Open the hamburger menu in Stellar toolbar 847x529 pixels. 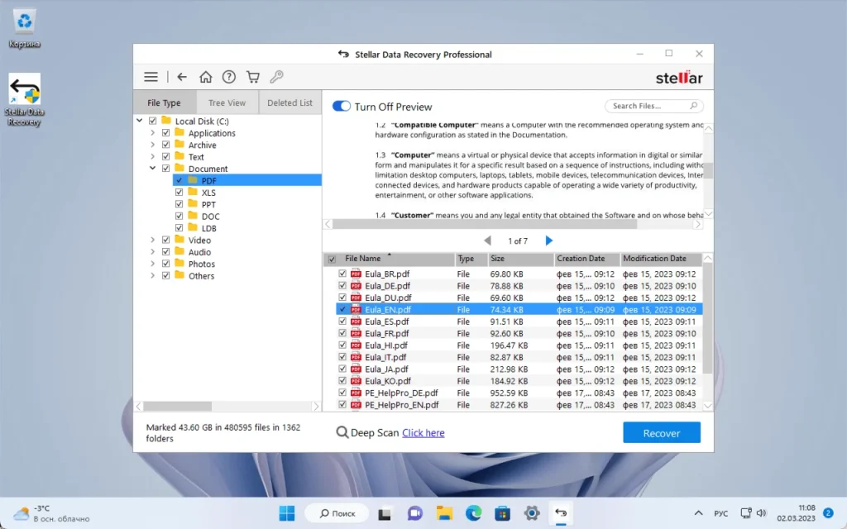(x=151, y=77)
